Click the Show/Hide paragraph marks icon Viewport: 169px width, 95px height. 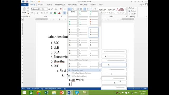pos(95,9)
